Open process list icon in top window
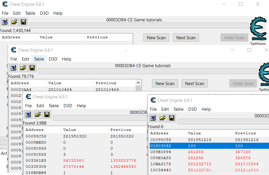The image size is (269, 175). 5,22
